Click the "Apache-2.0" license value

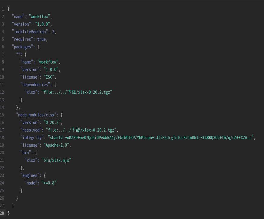pyautogui.click(x=57, y=145)
